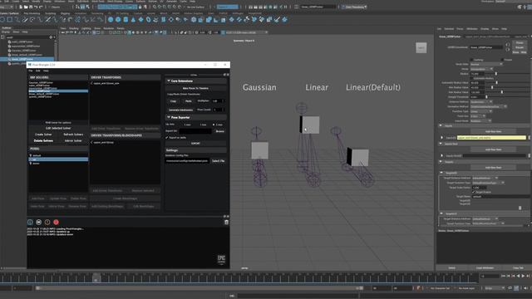532x299 pixels.
Task: Toggle the Target Enable checkbox
Action: coord(474,192)
